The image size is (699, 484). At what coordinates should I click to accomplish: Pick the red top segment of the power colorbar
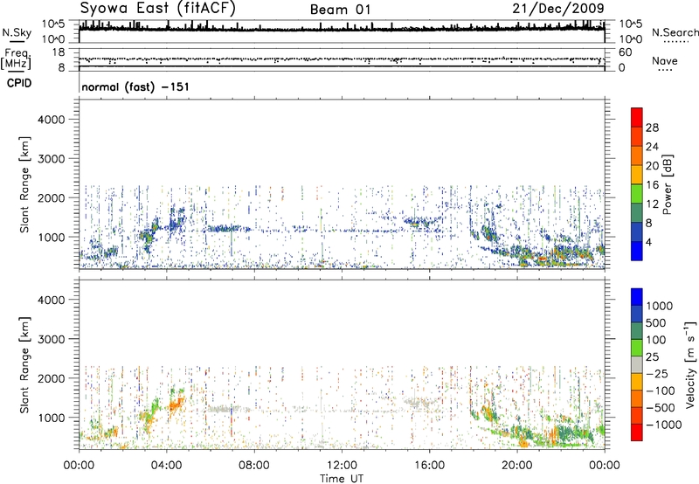[637, 118]
